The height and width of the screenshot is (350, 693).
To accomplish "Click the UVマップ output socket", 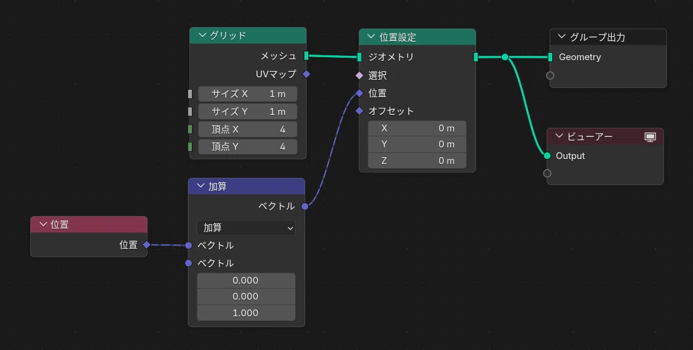I will (306, 74).
